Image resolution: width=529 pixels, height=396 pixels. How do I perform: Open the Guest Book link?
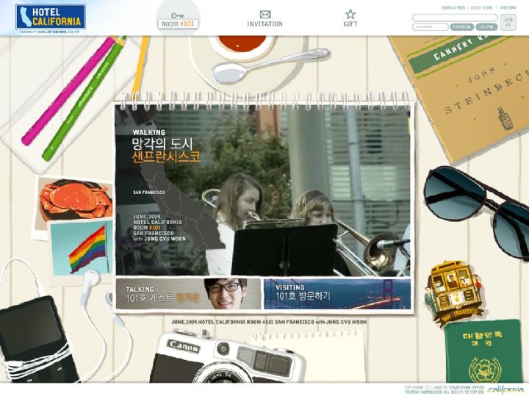pyautogui.click(x=481, y=7)
